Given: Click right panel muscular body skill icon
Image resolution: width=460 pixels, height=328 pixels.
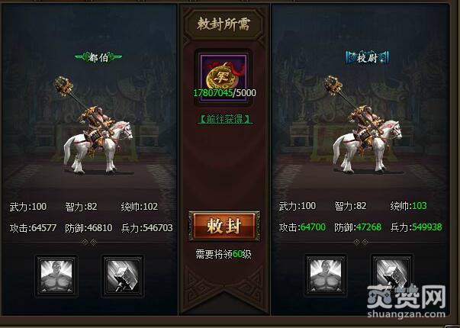Looking at the screenshot, I should pos(326,275).
